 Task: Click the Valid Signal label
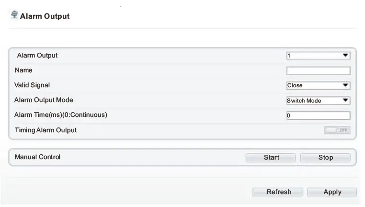pyautogui.click(x=32, y=85)
